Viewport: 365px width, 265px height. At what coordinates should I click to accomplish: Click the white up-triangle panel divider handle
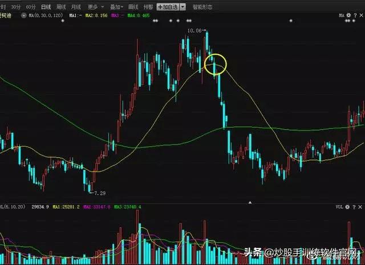click(x=250, y=203)
